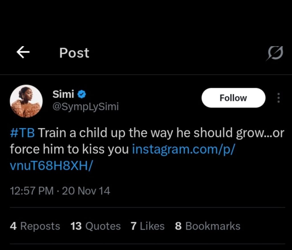Image resolution: width=292 pixels, height=250 pixels.
Task: Click the 12:57 PM timestamp
Action: [x=31, y=191]
